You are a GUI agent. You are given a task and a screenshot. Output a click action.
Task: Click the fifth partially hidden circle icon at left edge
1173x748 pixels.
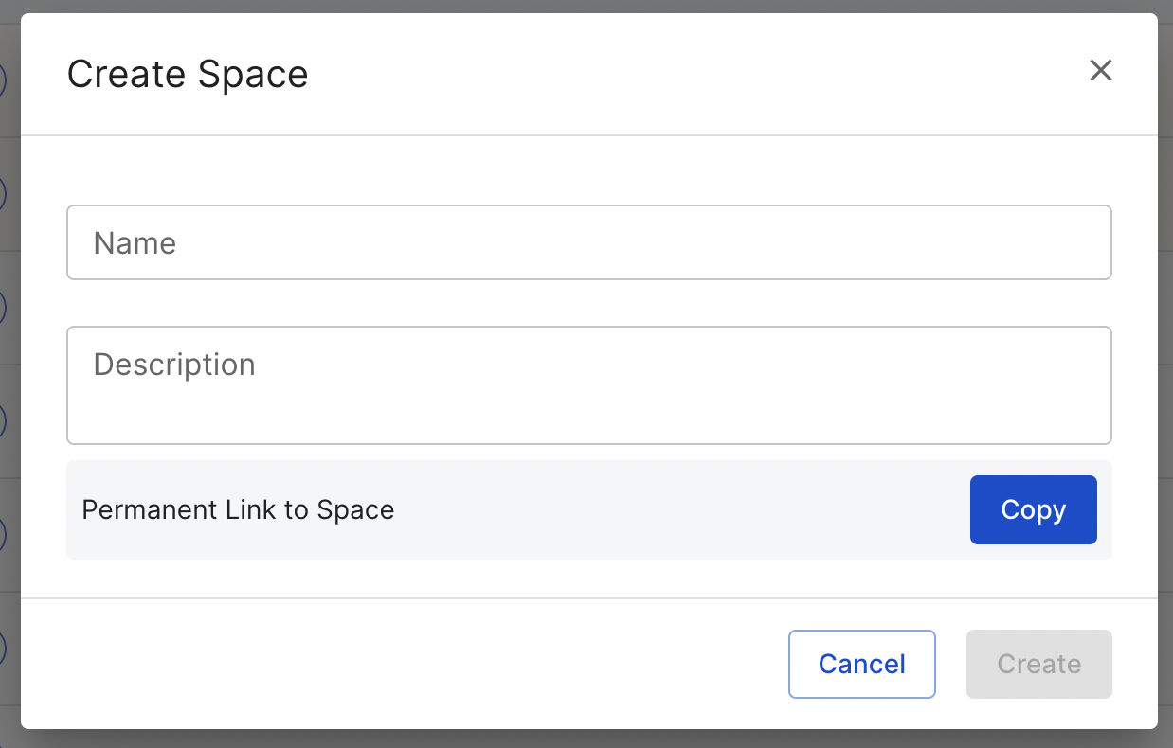3,535
